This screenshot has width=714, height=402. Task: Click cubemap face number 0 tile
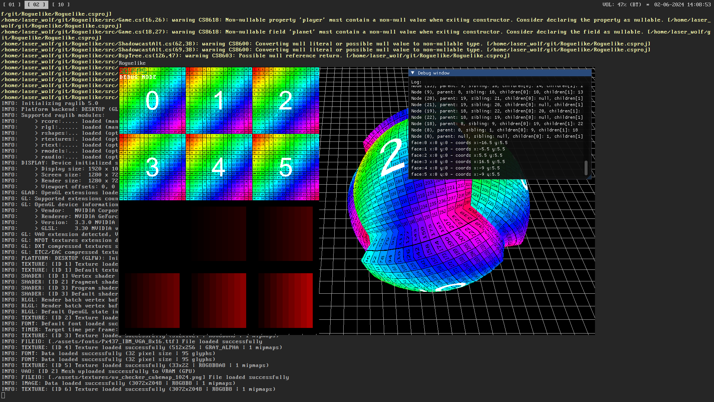click(x=152, y=100)
